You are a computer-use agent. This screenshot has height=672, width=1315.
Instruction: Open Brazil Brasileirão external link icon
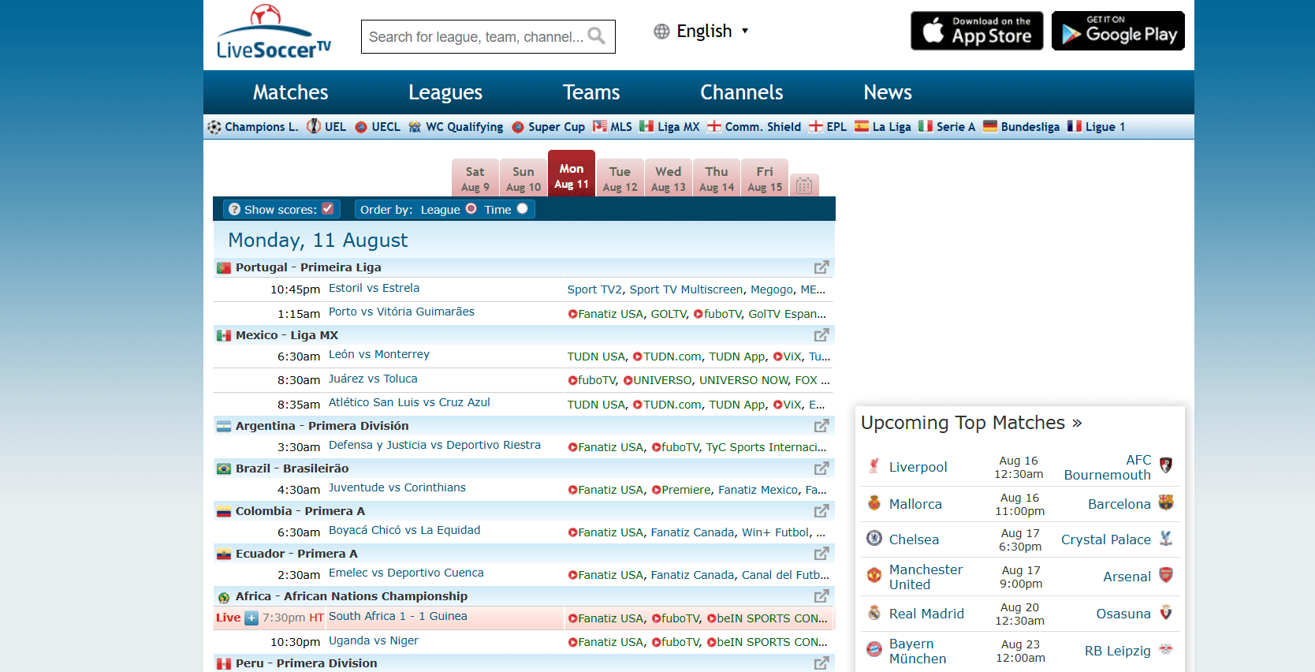coord(821,469)
